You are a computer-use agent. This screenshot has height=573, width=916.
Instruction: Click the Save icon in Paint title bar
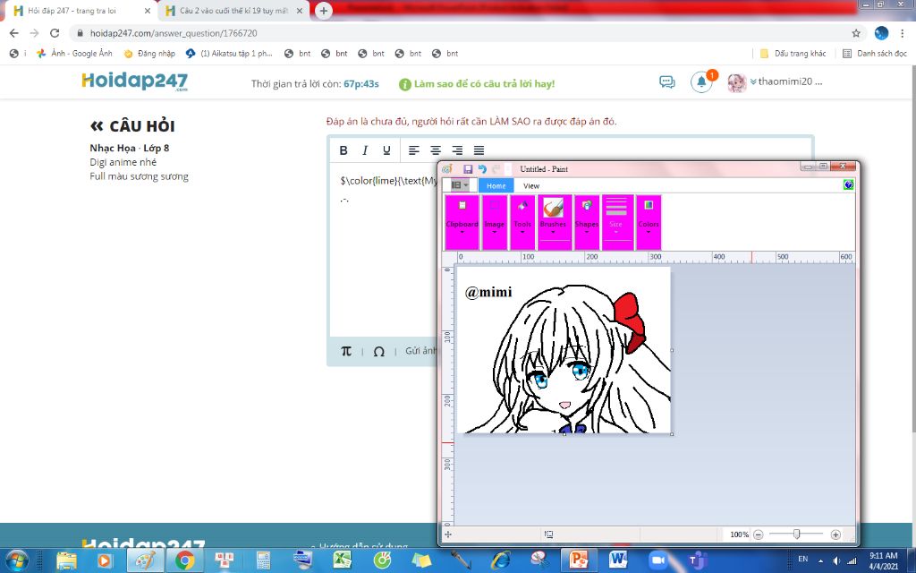pos(468,169)
